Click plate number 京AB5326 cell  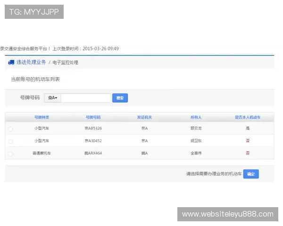coord(93,128)
